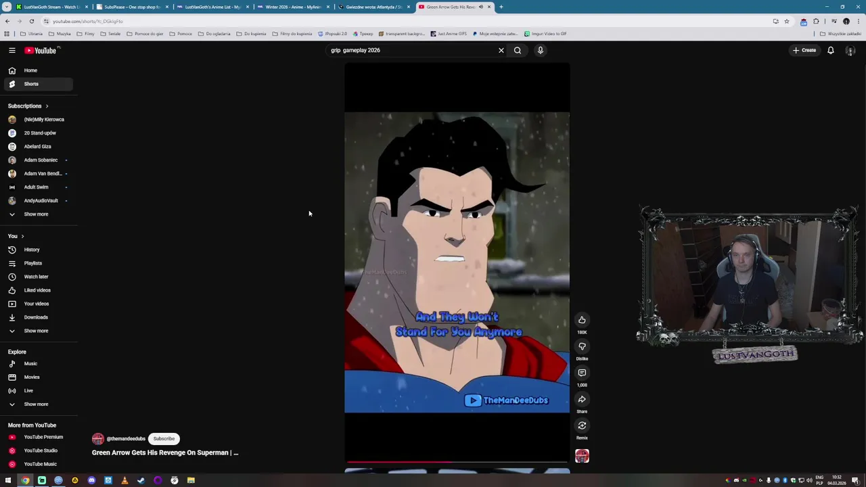866x487 pixels.
Task: Open Playlists
Action: [x=39, y=263]
